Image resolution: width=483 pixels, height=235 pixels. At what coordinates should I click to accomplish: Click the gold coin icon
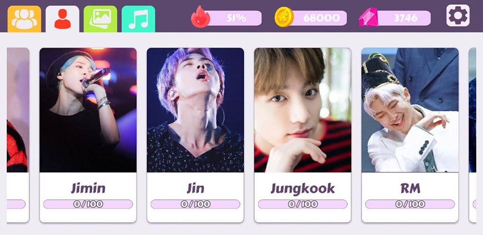coord(284,17)
